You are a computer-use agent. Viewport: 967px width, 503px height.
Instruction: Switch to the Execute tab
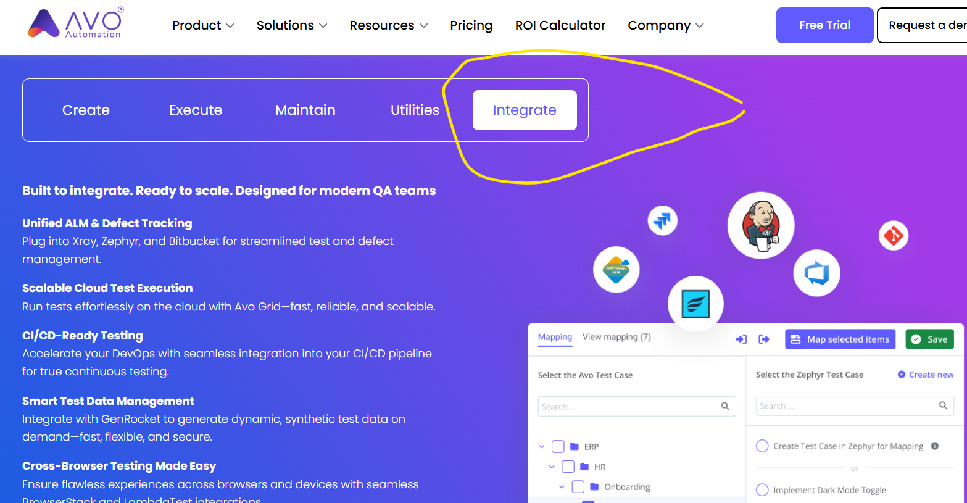[196, 110]
